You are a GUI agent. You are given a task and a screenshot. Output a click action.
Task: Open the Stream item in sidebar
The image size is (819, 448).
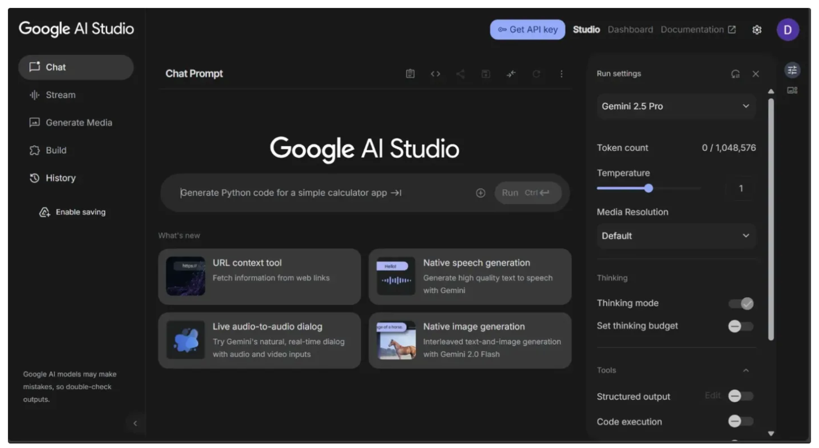(x=60, y=95)
